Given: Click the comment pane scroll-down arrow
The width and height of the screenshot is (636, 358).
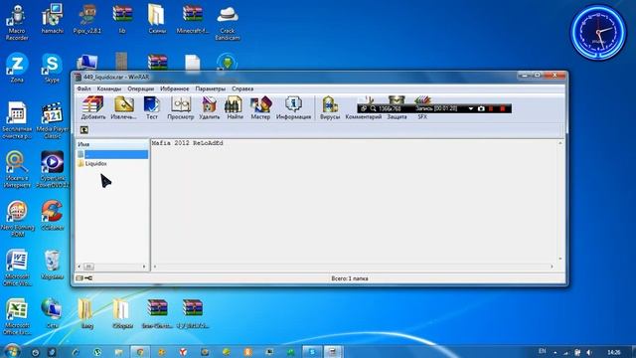Looking at the screenshot, I should [x=560, y=259].
